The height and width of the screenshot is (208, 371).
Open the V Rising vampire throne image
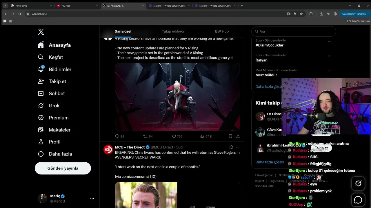tap(177, 97)
